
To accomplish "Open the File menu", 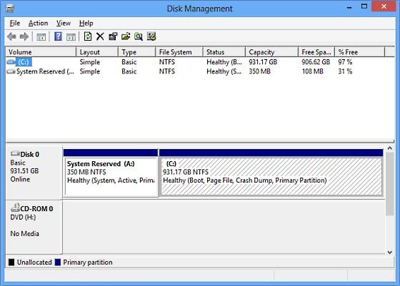I will pos(15,23).
